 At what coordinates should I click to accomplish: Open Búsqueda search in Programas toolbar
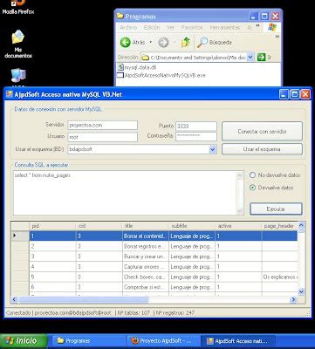pyautogui.click(x=215, y=43)
